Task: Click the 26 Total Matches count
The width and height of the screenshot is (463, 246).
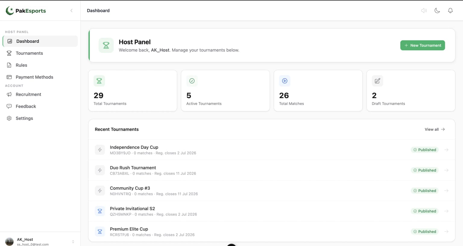Action: 284,95
